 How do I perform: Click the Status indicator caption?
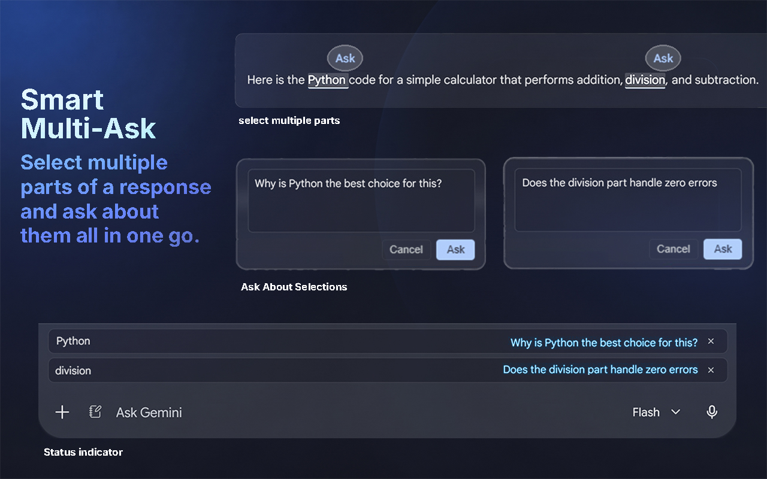pos(83,452)
